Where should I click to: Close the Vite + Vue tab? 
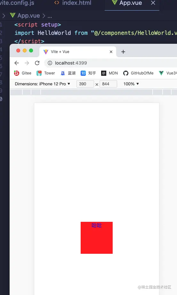[111, 52]
